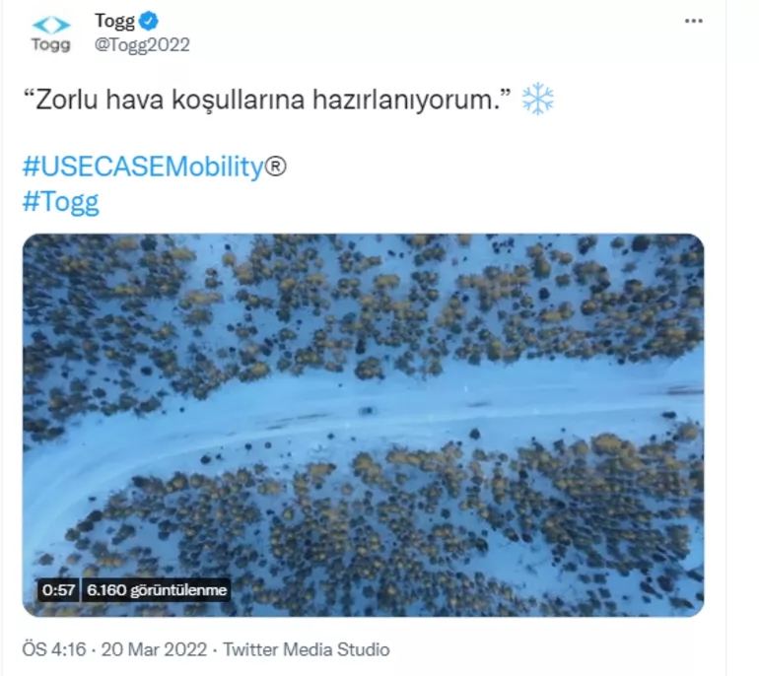Click the 0:57 video duration badge
Viewport: 759px width, 676px height.
click(x=58, y=590)
